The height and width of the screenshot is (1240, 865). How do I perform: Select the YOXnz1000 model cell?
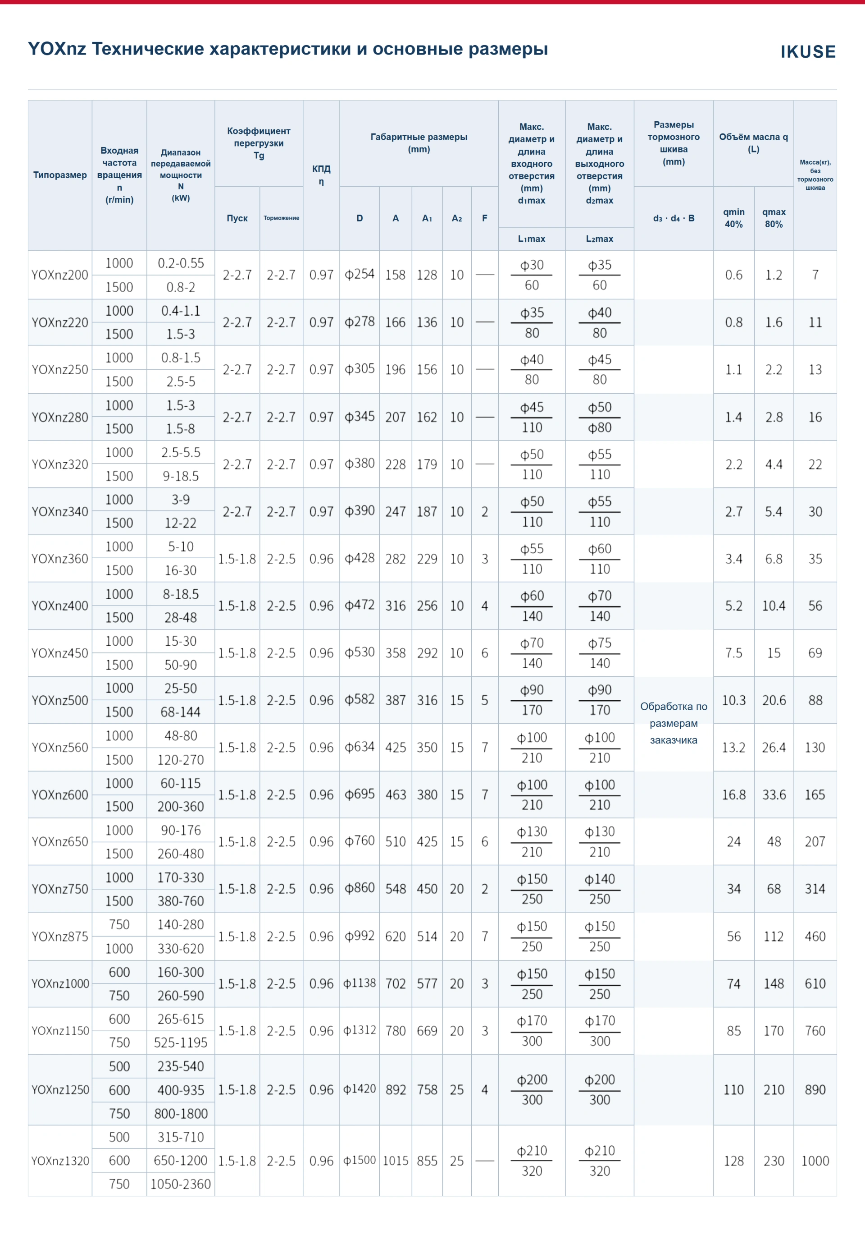[x=60, y=983]
